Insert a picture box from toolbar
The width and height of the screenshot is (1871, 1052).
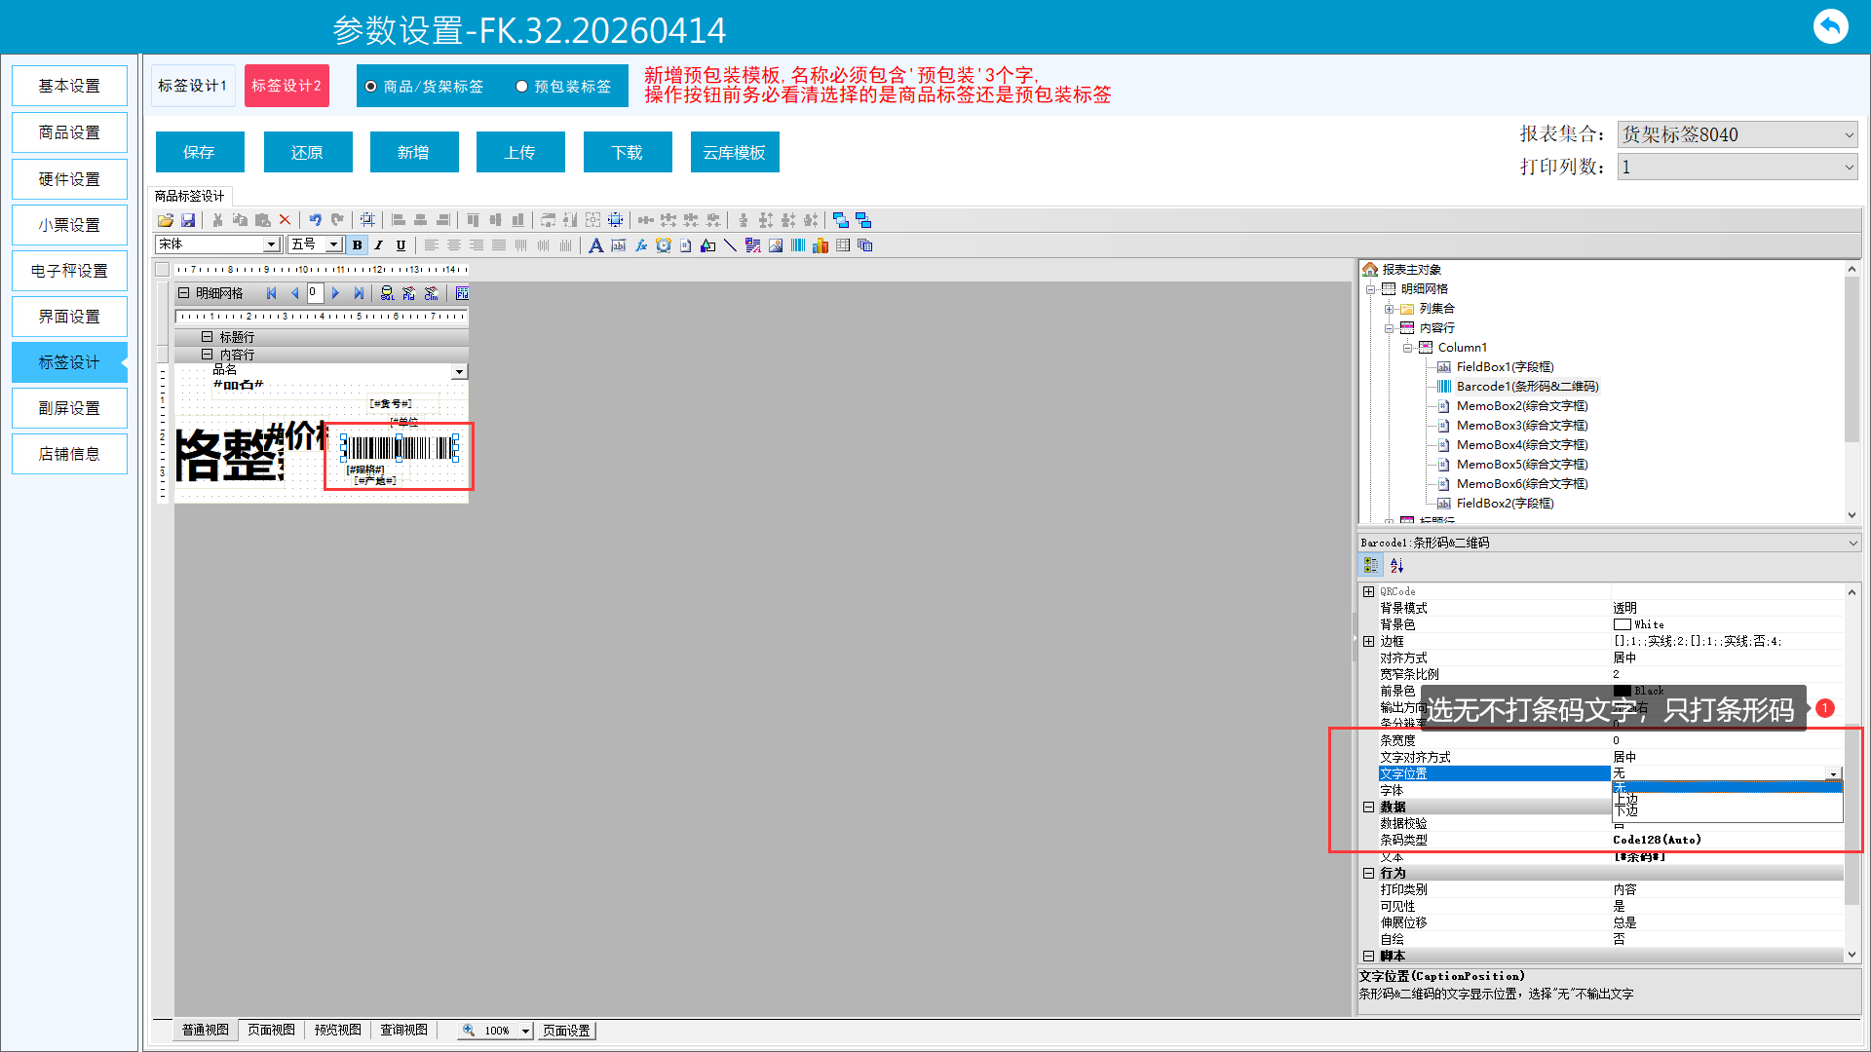tap(776, 245)
